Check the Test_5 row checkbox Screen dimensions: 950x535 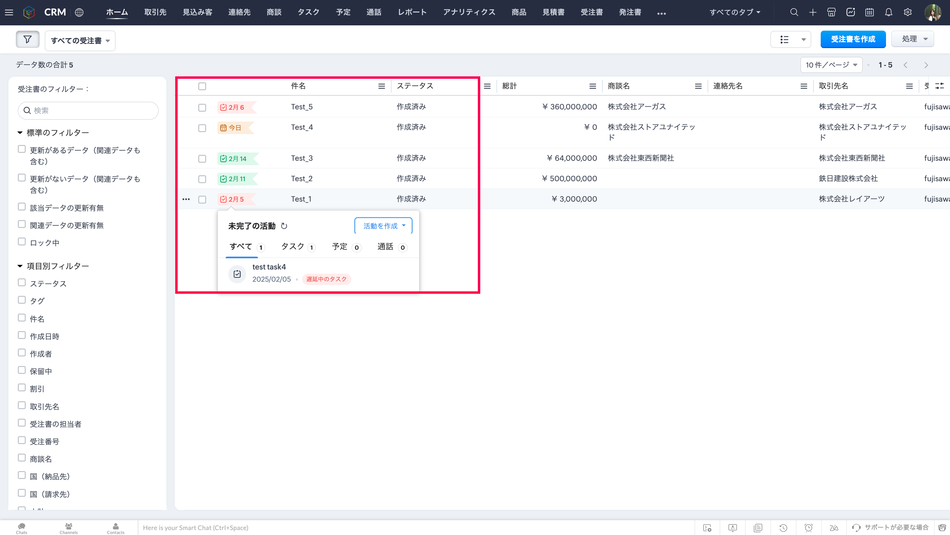pyautogui.click(x=202, y=107)
